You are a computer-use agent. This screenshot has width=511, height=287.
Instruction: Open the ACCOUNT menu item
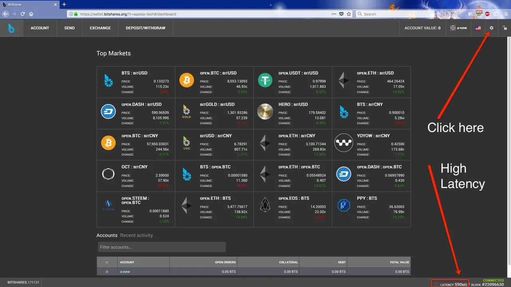[40, 28]
